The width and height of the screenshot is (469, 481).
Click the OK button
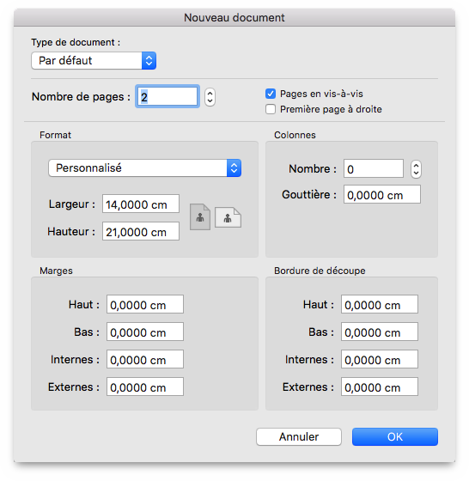coord(395,436)
